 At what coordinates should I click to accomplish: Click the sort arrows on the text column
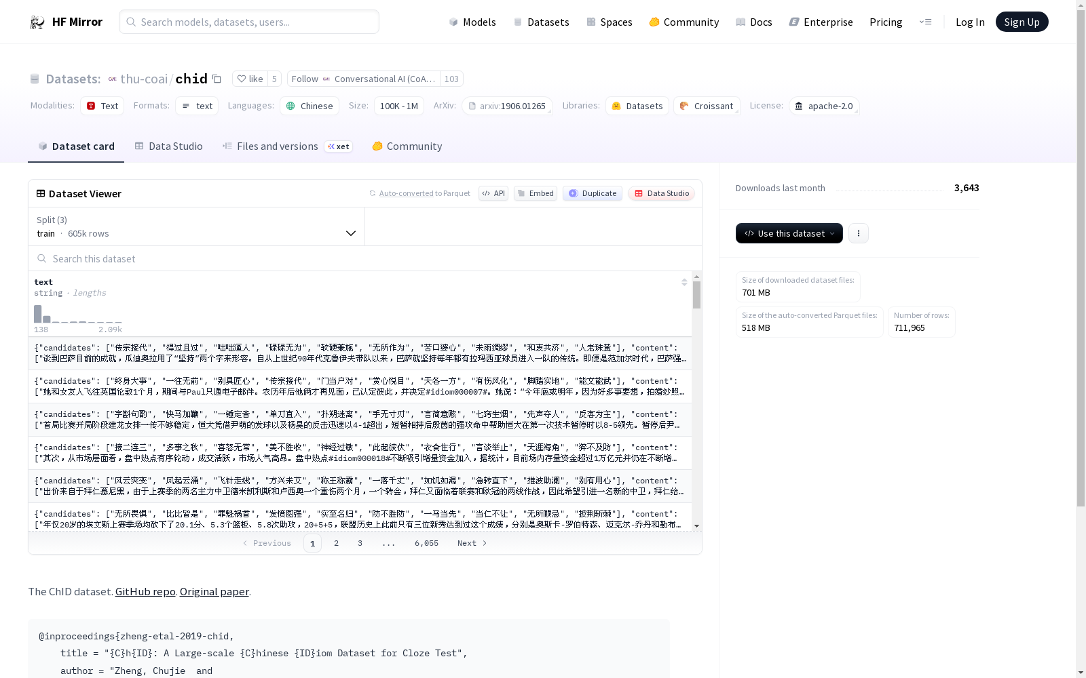click(684, 282)
